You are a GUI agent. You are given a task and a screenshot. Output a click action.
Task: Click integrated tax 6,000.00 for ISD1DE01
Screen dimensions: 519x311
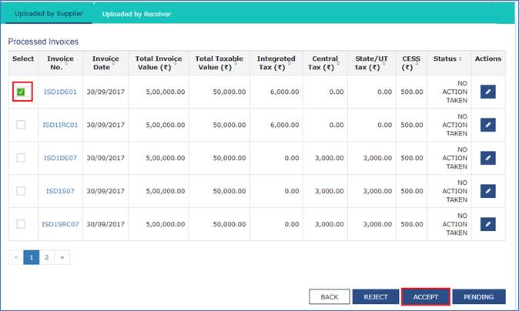coord(284,92)
